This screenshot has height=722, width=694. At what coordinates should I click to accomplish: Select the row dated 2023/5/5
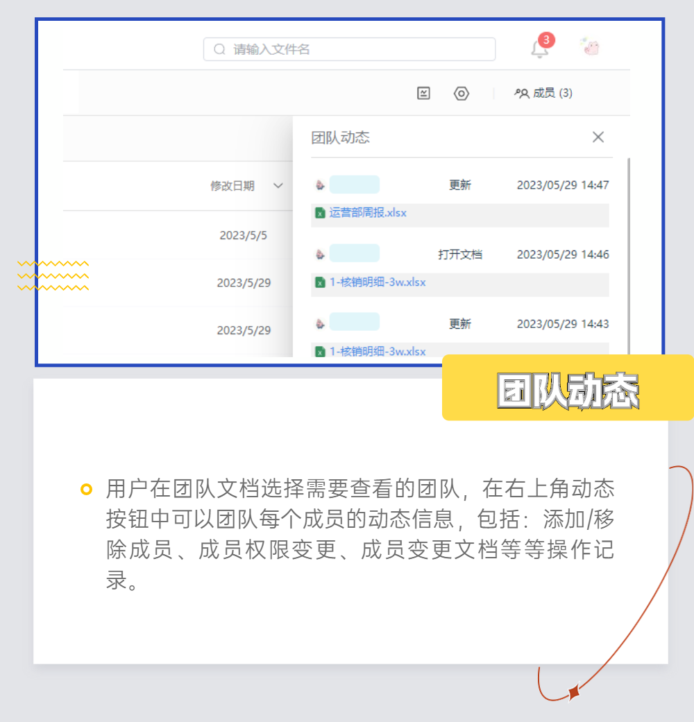click(178, 235)
